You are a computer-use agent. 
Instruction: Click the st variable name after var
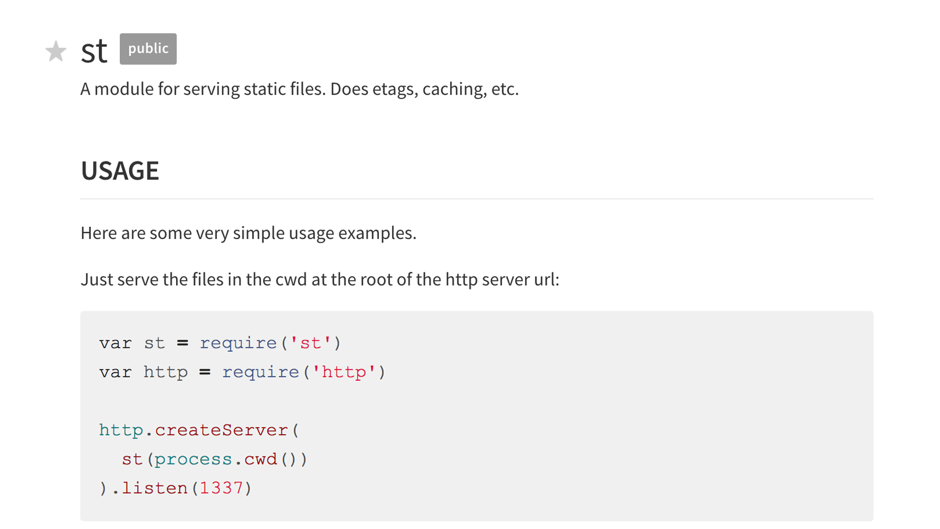155,343
